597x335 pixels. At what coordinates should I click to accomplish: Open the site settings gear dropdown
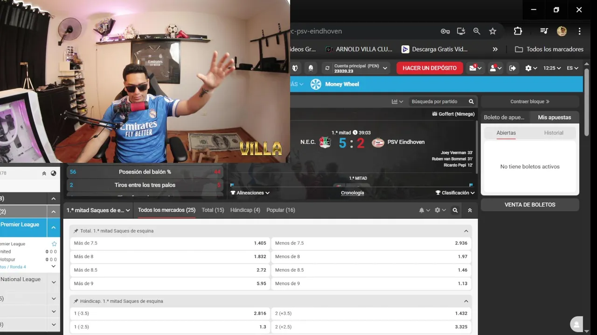[531, 68]
